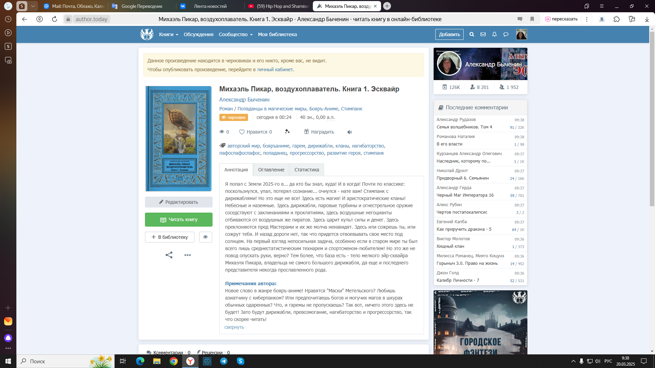655x368 pixels.
Task: Expand the Сообщество dropdown menu
Action: pos(235,34)
